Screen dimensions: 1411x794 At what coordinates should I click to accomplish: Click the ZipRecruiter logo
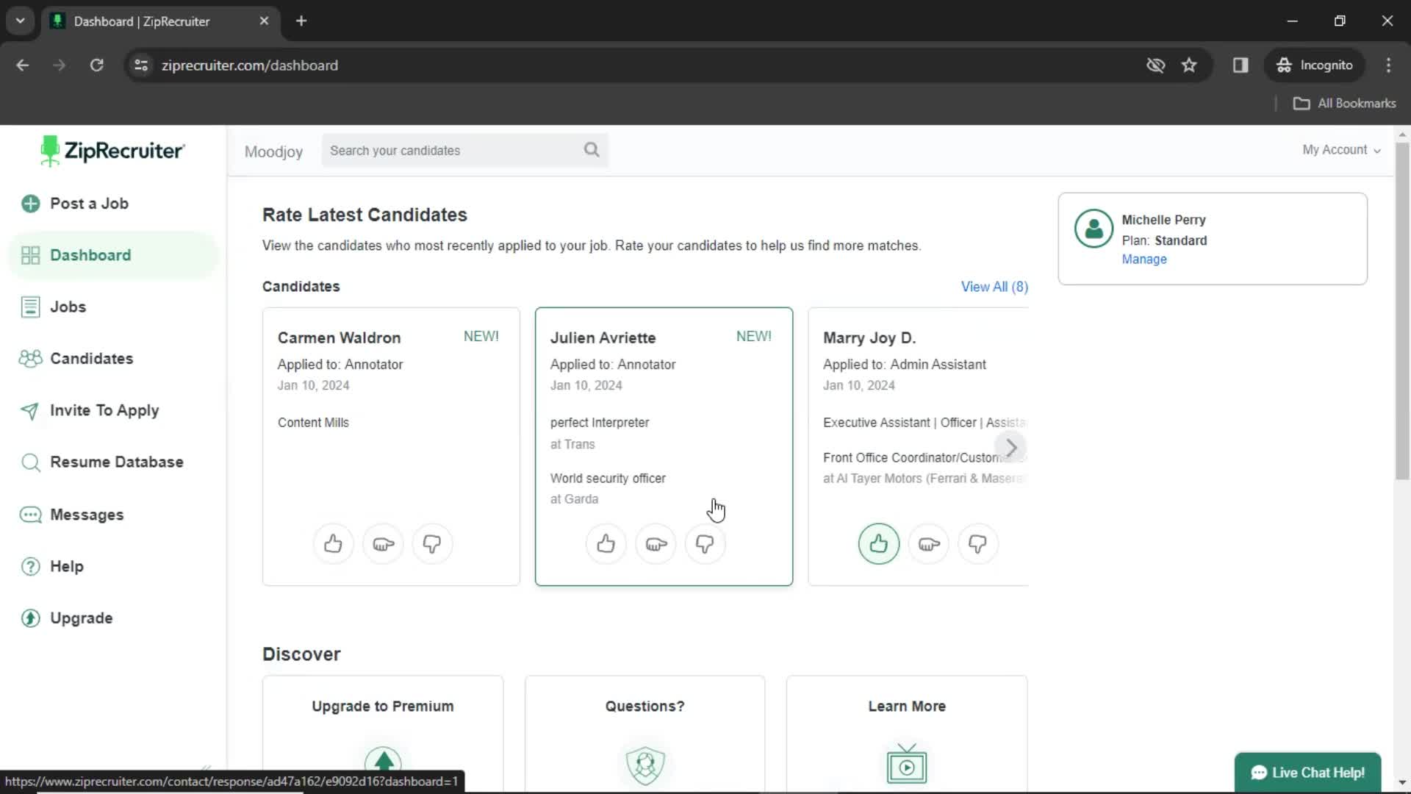pyautogui.click(x=112, y=151)
